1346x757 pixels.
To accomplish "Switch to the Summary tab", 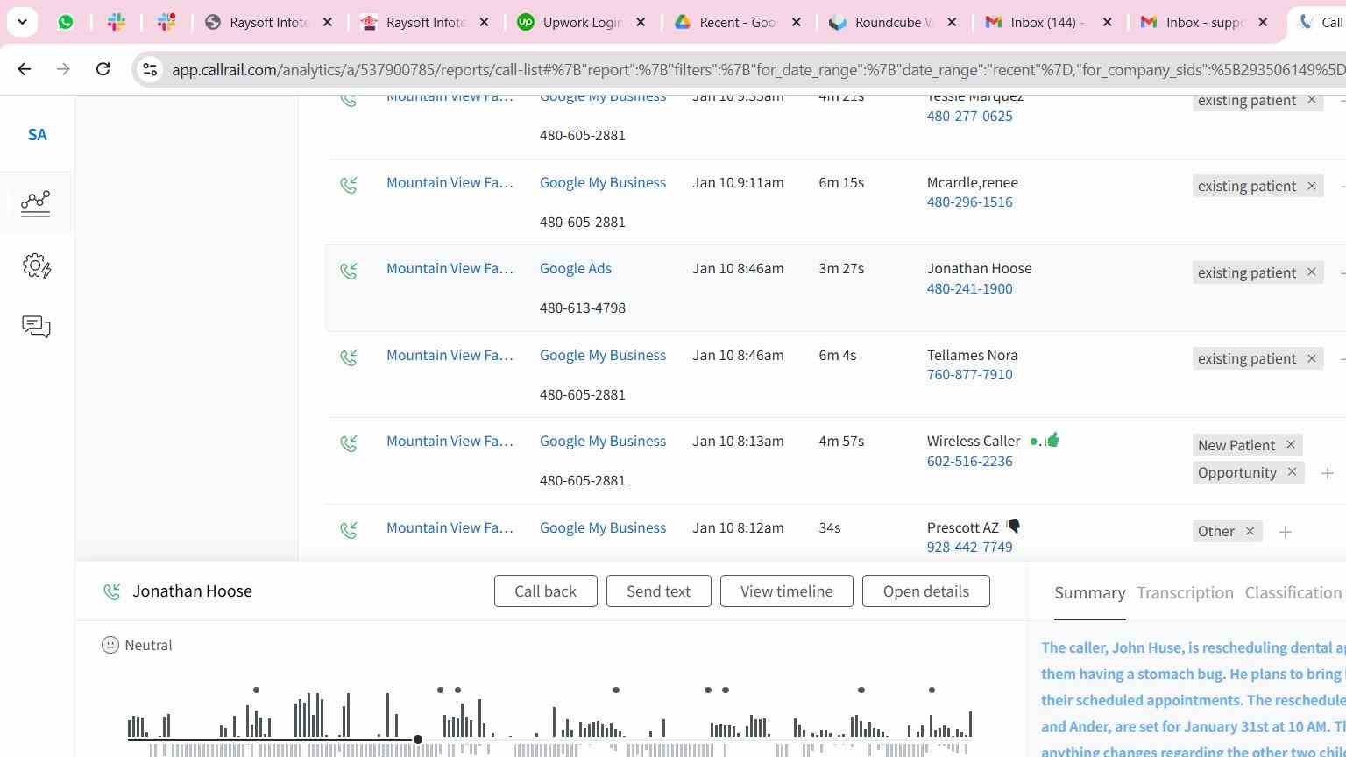I will (x=1090, y=593).
